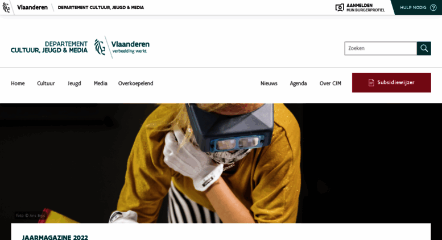Go to the Home page
The height and width of the screenshot is (240, 442).
point(18,83)
